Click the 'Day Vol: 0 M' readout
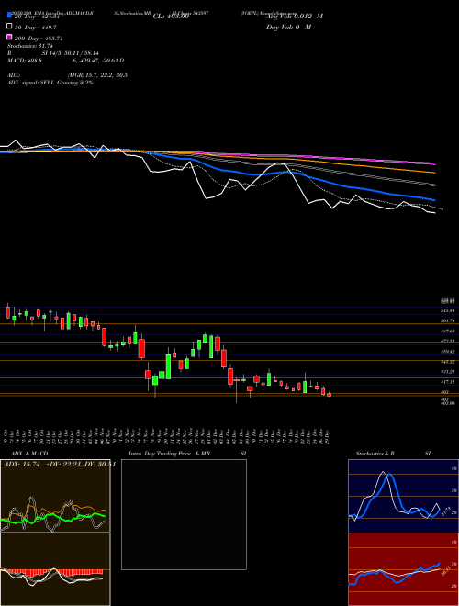 click(x=288, y=27)
